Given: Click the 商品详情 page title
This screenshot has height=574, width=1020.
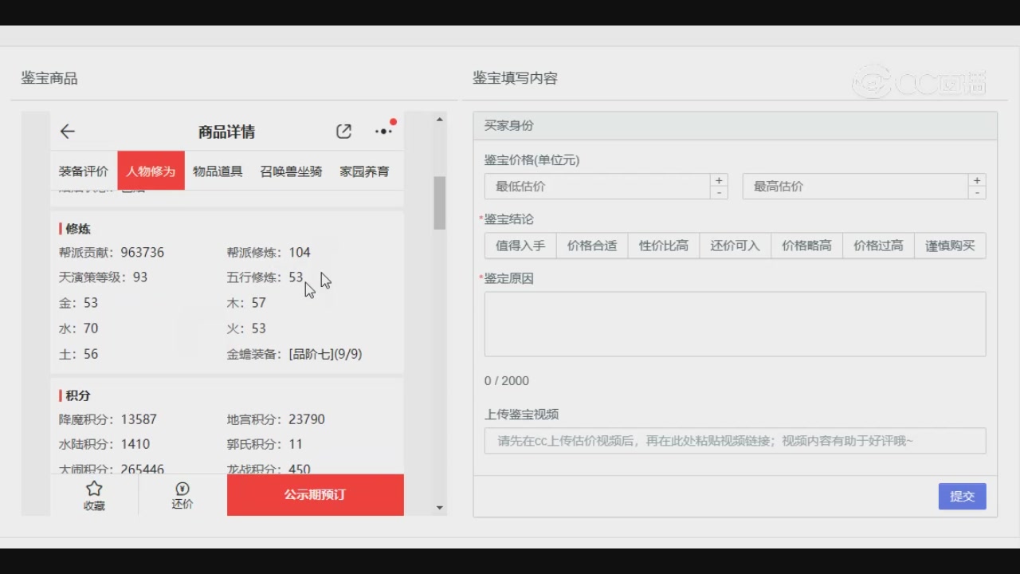Looking at the screenshot, I should (x=226, y=132).
